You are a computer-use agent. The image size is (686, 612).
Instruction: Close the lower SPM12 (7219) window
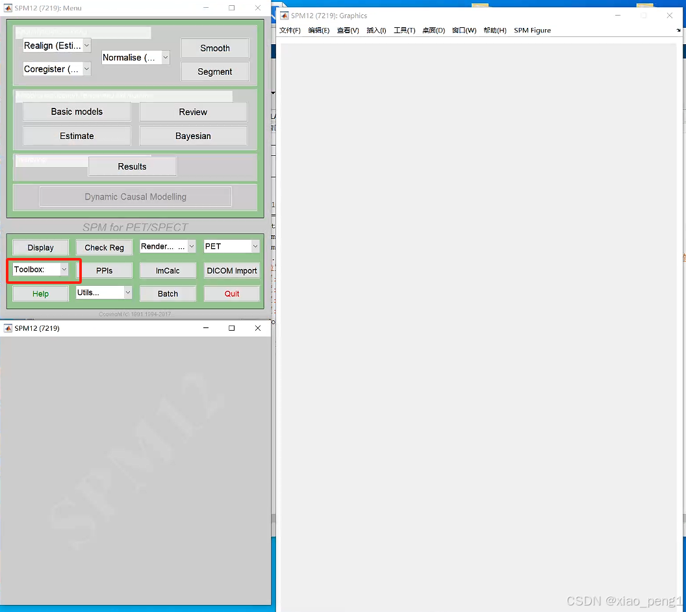tap(258, 328)
